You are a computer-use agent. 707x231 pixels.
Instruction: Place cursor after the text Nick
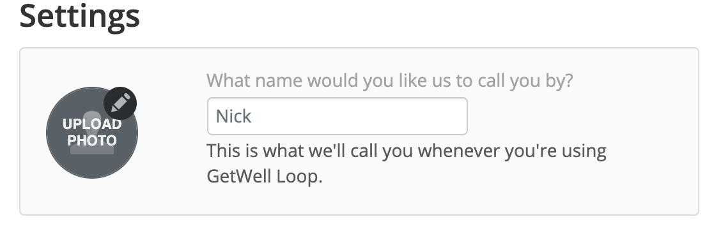pyautogui.click(x=252, y=116)
